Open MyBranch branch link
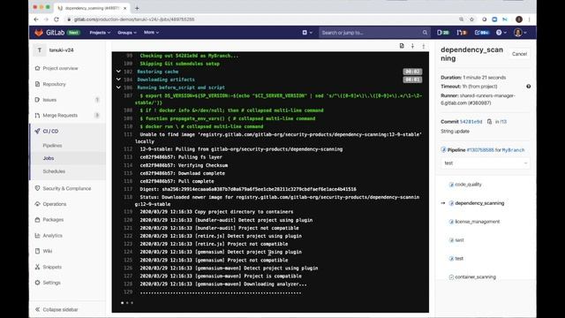This screenshot has height=318, width=565. tap(513, 150)
